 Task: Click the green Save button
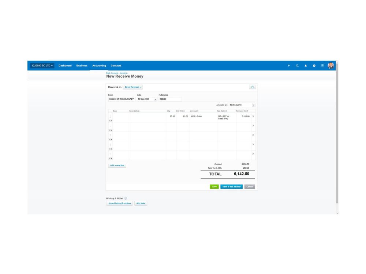click(214, 187)
